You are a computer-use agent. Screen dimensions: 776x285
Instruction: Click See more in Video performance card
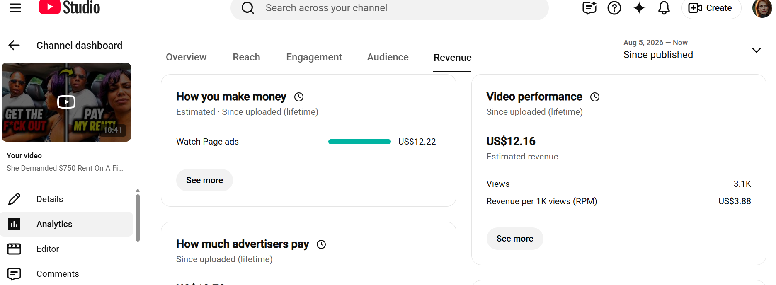point(514,239)
